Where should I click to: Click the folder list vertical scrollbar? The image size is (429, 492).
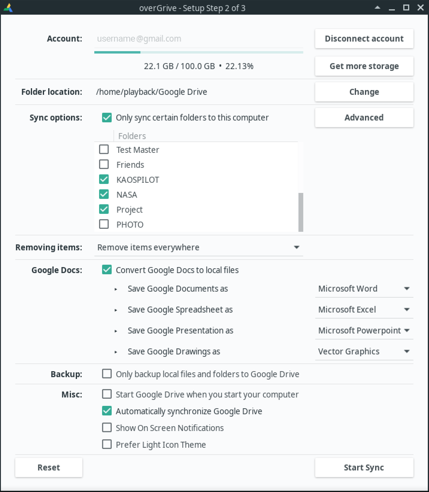tap(301, 212)
